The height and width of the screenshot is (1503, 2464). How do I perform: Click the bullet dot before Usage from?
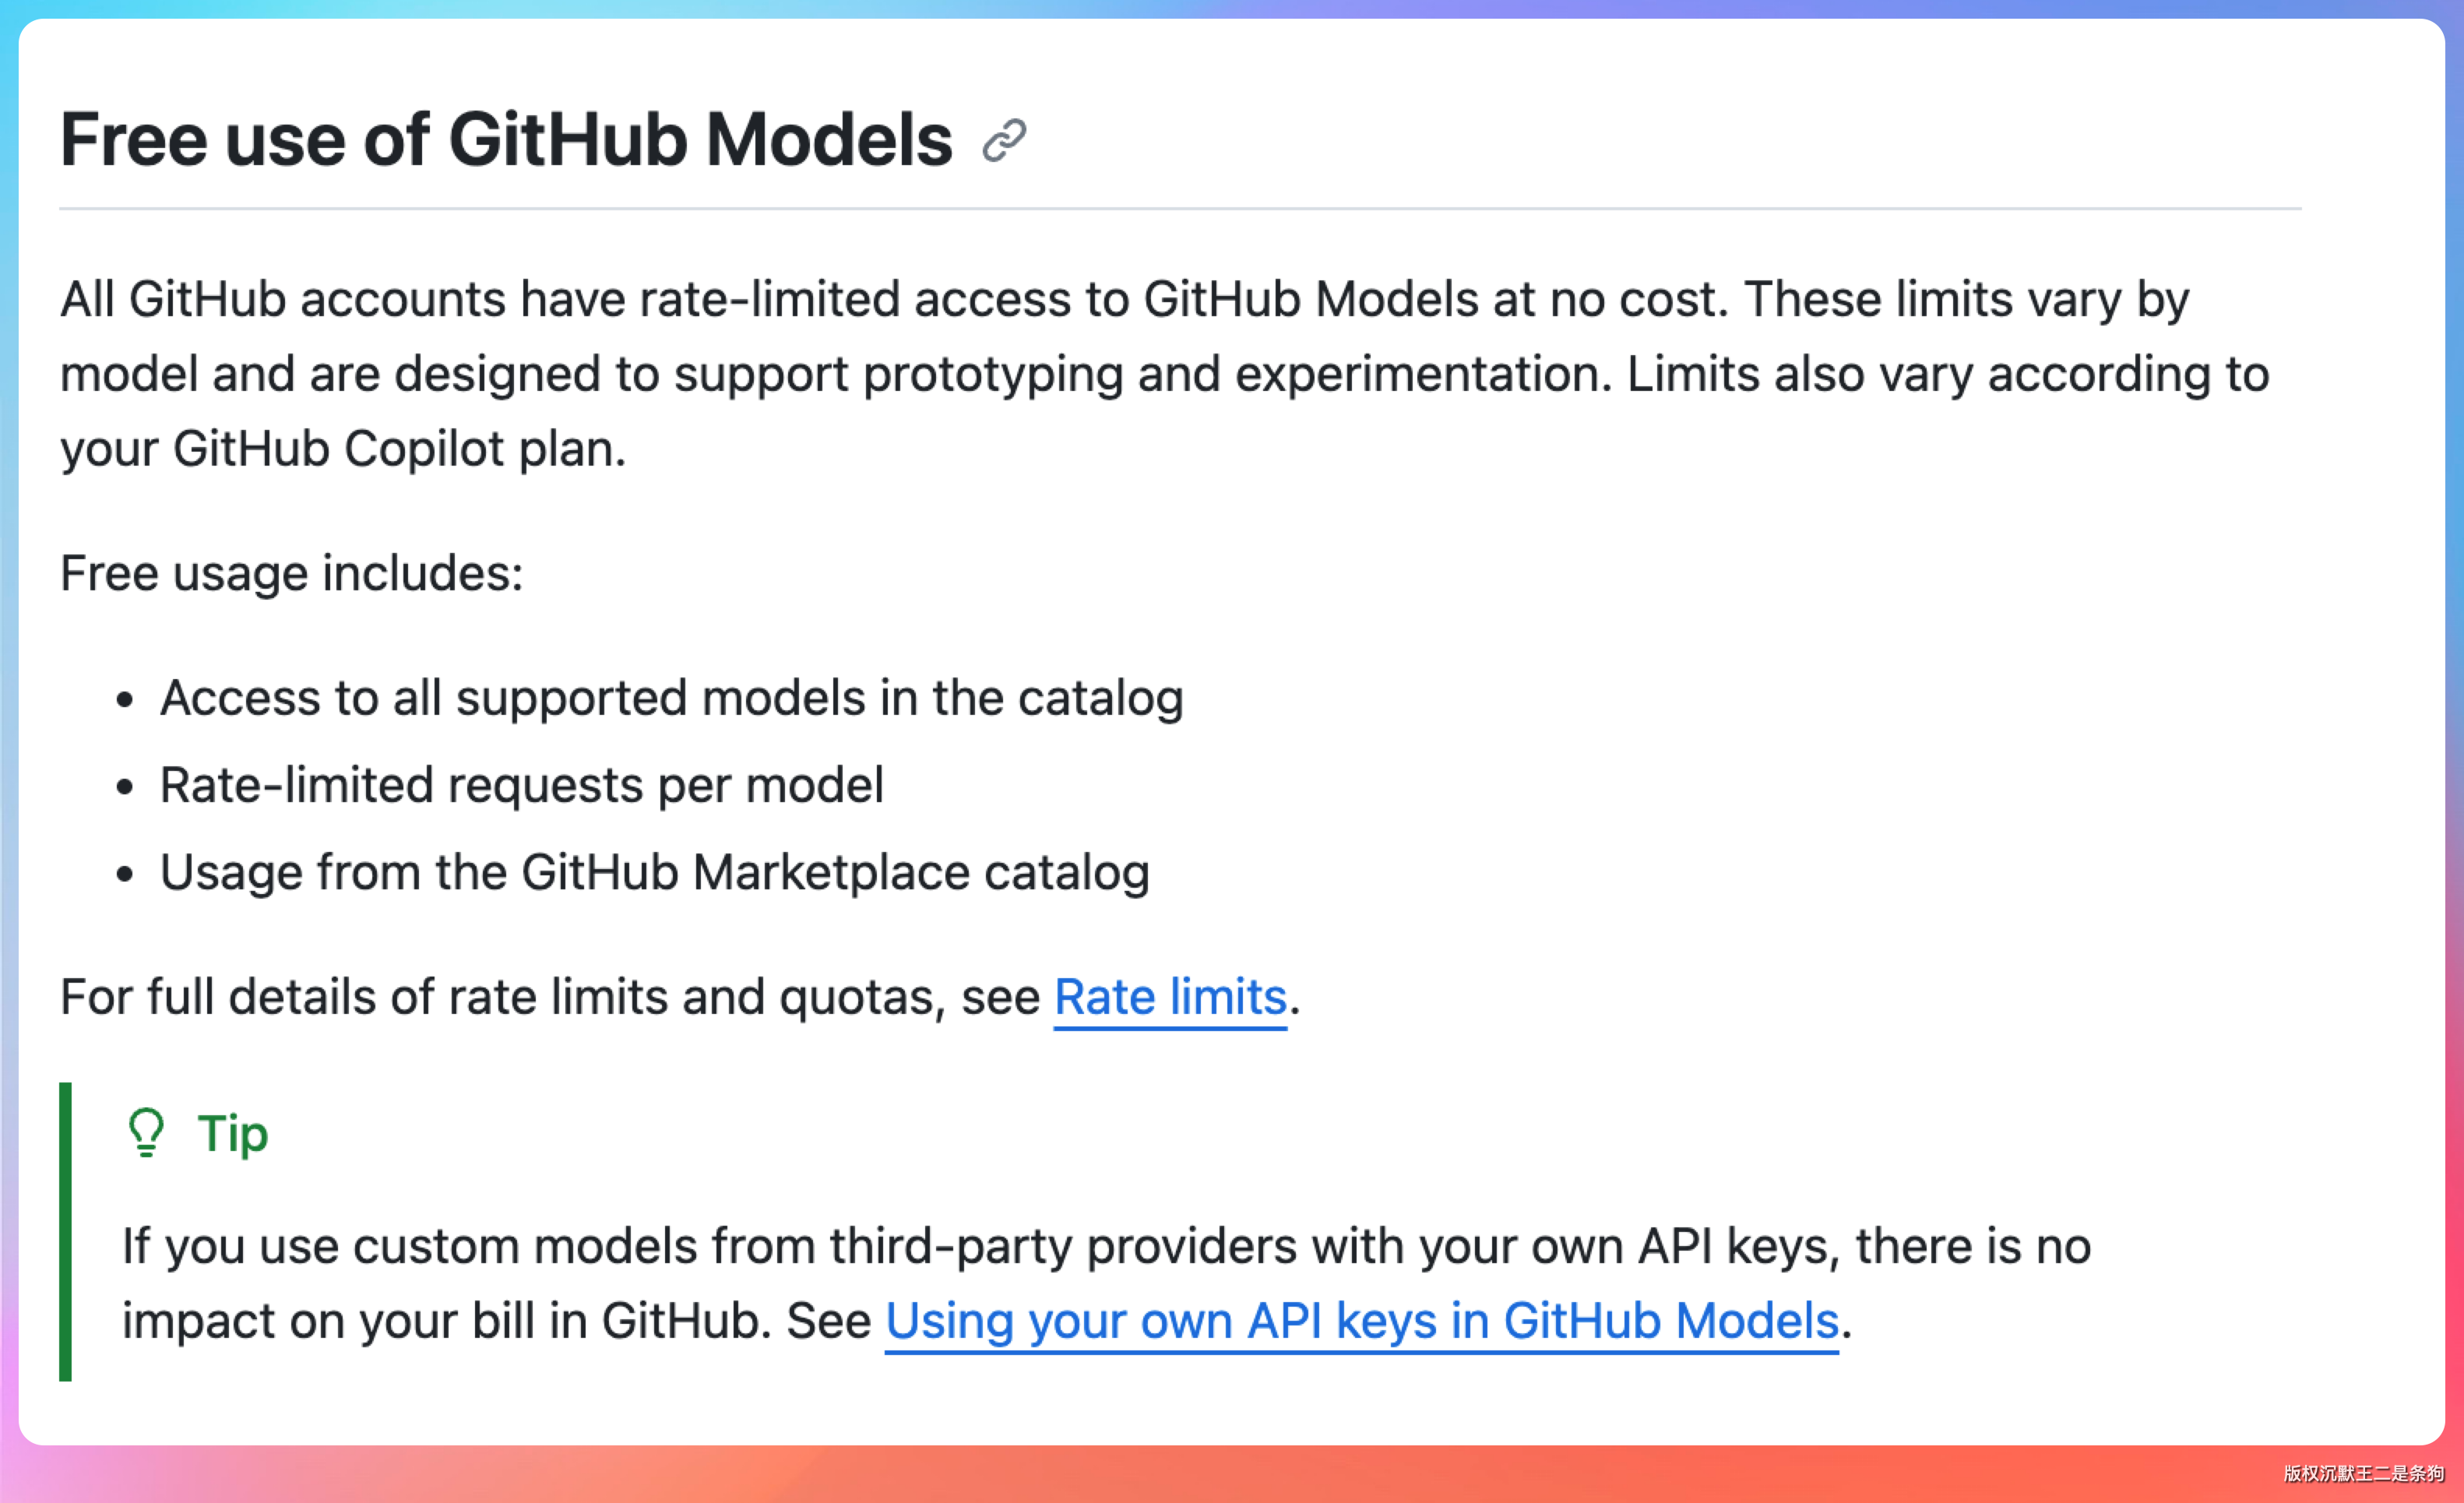click(124, 875)
